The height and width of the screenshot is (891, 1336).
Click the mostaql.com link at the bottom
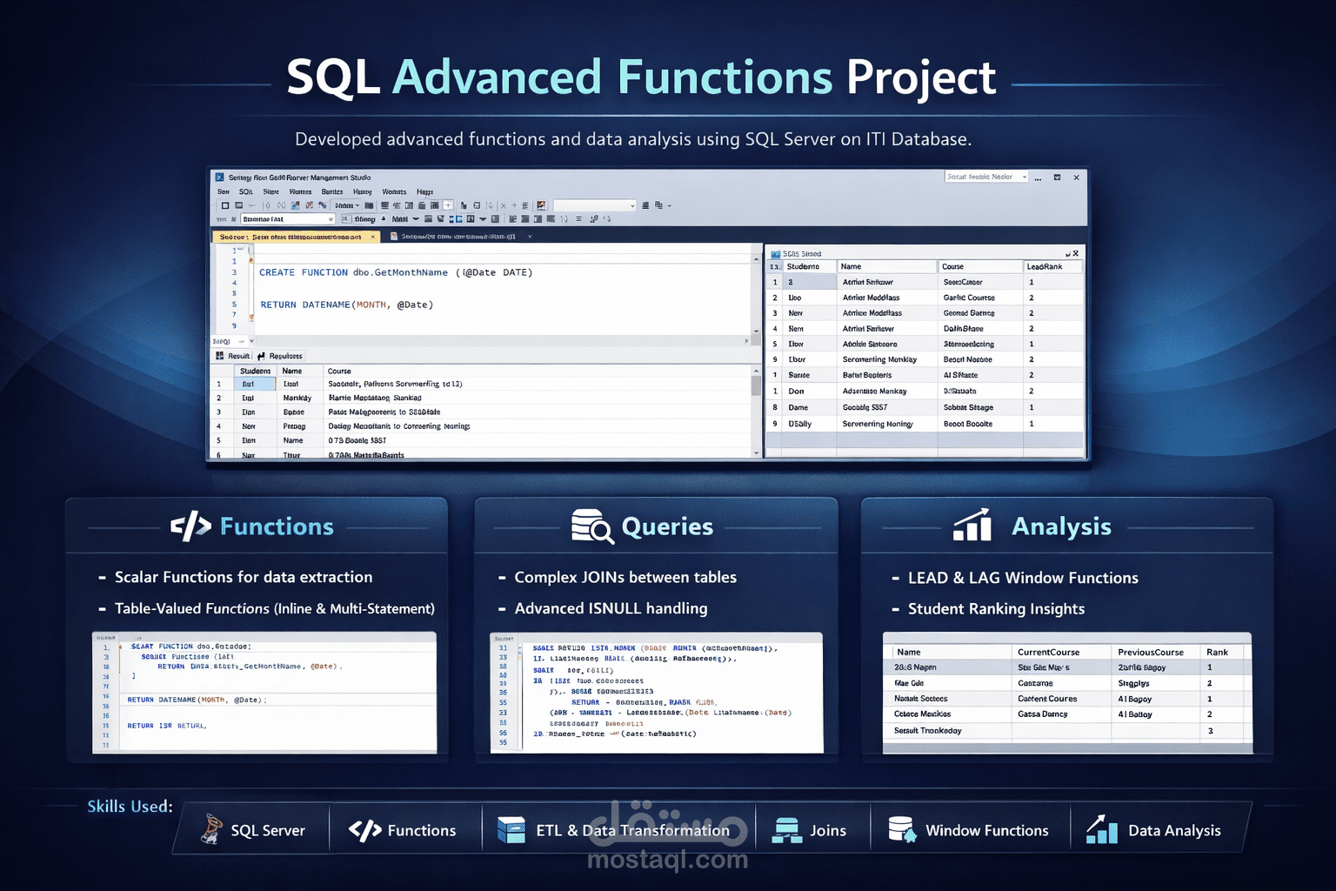(x=668, y=861)
